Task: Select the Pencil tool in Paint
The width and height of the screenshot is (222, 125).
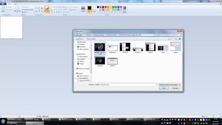Action: 36,8
